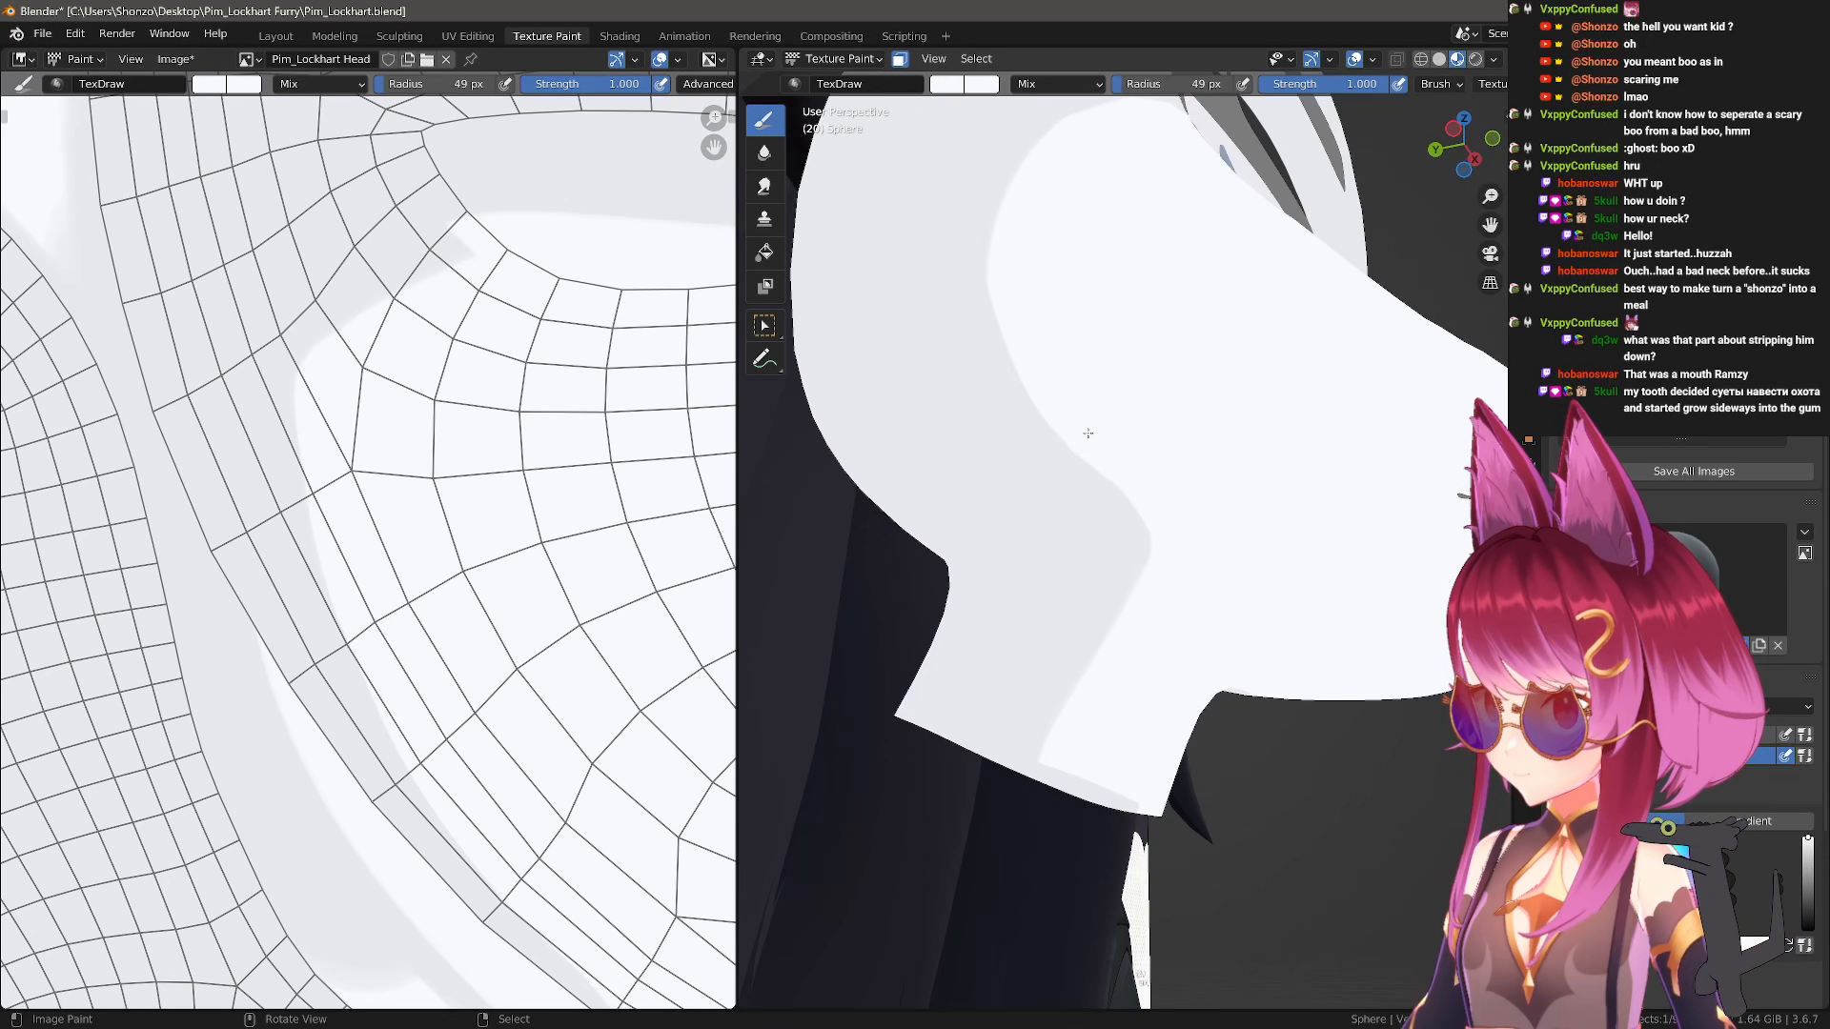Click primary color swatch in image editor

210,84
